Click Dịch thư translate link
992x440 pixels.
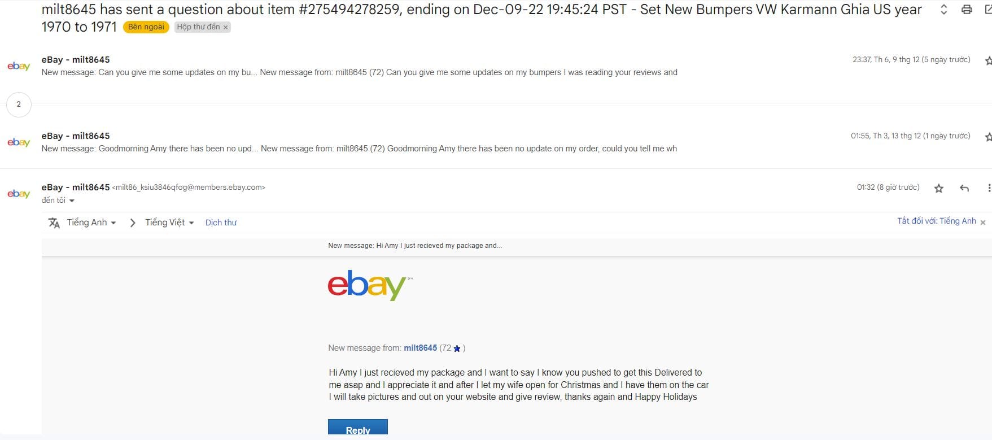tap(221, 223)
